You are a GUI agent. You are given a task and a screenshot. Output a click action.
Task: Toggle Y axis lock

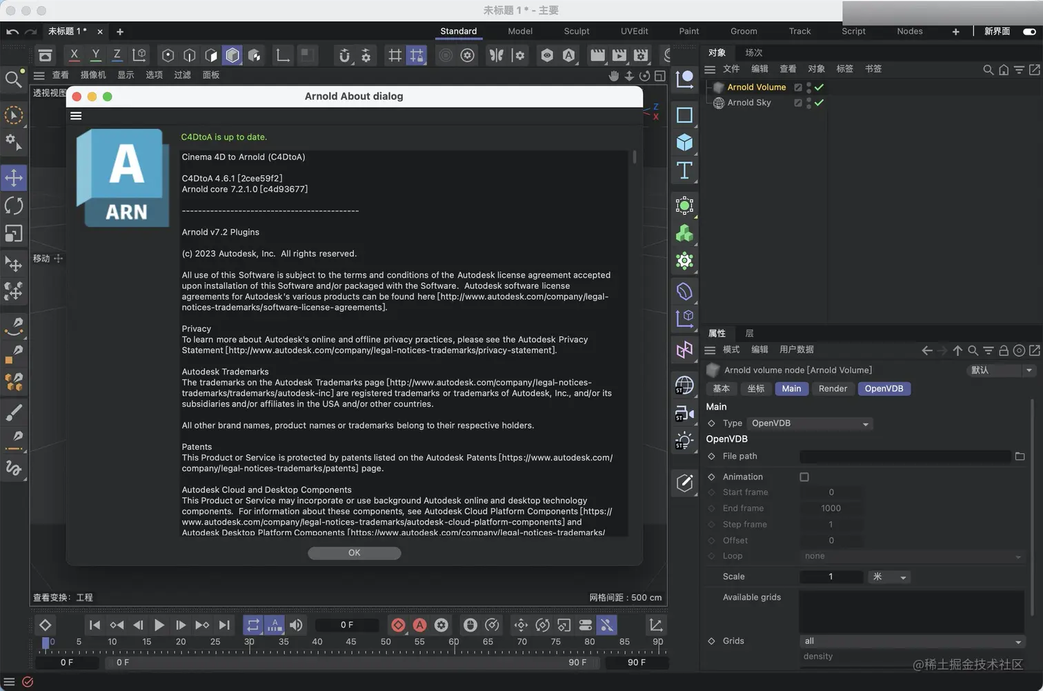tap(96, 54)
